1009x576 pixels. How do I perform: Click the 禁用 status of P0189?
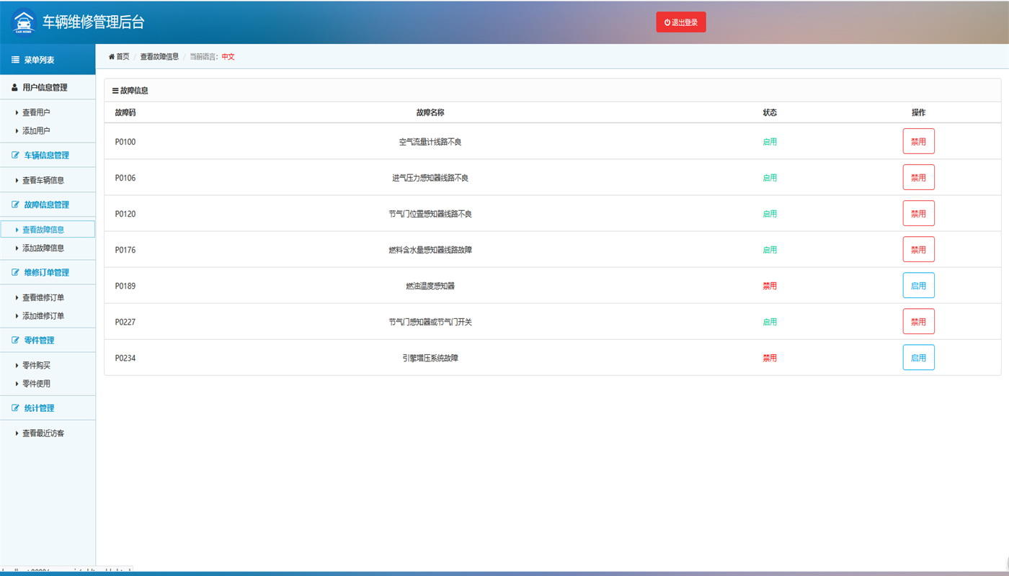770,286
